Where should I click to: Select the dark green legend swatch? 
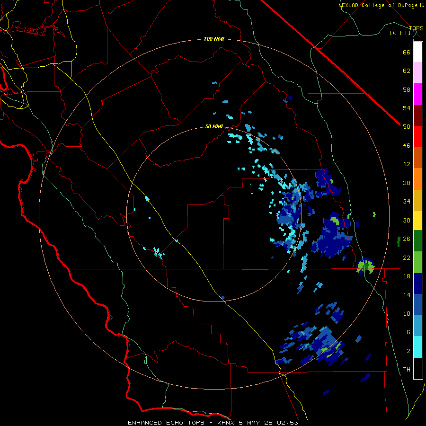coord(418,241)
